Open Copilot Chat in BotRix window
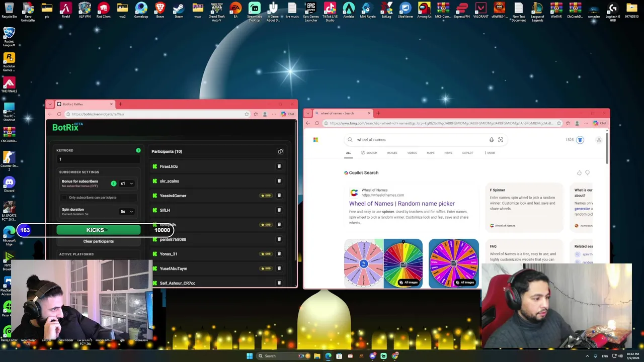The width and height of the screenshot is (644, 362). (288, 114)
